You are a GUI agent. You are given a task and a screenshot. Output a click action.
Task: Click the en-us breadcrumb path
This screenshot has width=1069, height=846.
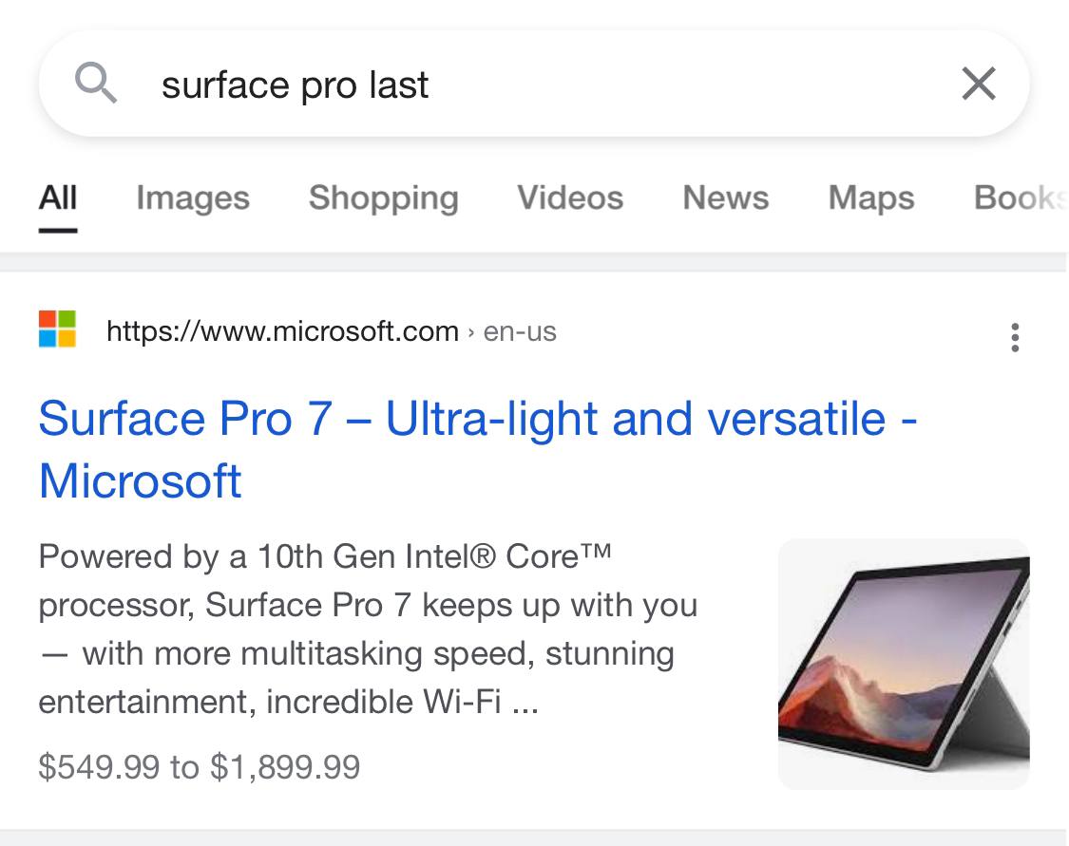[x=520, y=331]
